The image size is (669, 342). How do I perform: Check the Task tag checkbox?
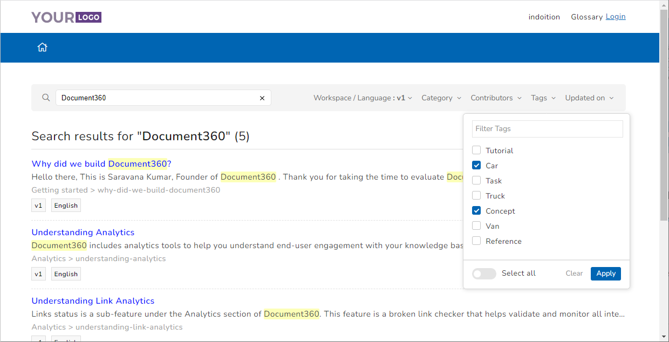(x=476, y=180)
